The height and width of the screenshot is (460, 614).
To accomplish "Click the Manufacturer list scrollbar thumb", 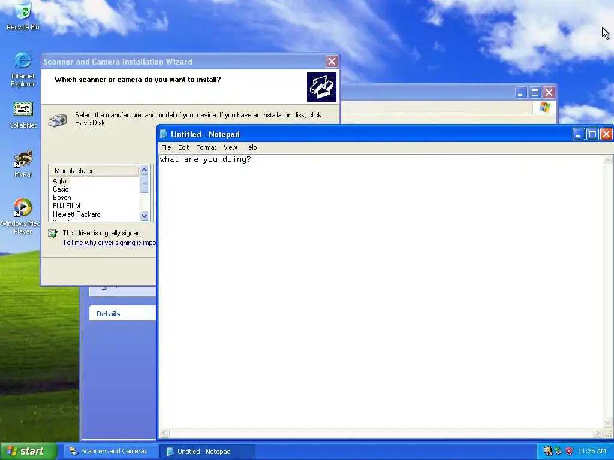I will 144,183.
